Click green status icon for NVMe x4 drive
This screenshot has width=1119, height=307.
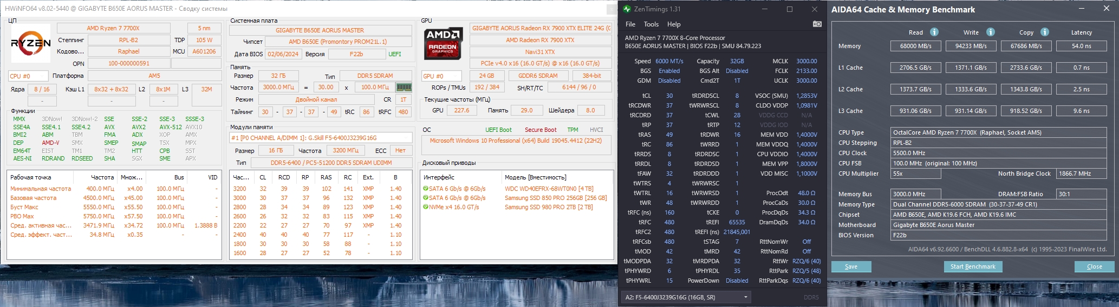pyautogui.click(x=426, y=207)
